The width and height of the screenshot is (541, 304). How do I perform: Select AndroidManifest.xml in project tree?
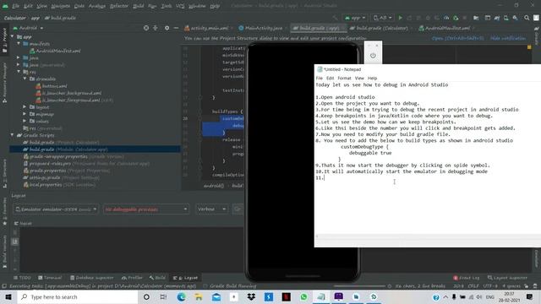tap(58, 51)
